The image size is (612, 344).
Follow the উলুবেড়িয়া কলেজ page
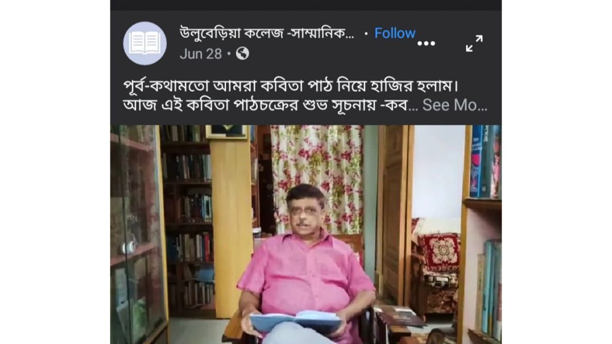pyautogui.click(x=394, y=33)
